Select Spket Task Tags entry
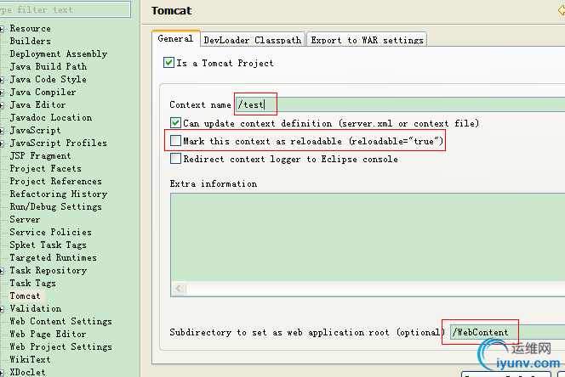 (x=49, y=245)
